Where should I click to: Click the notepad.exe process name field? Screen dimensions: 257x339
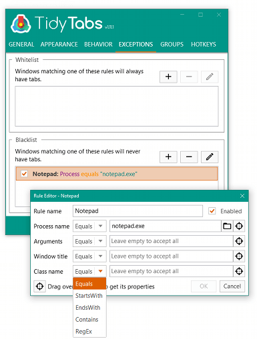pyautogui.click(x=166, y=226)
